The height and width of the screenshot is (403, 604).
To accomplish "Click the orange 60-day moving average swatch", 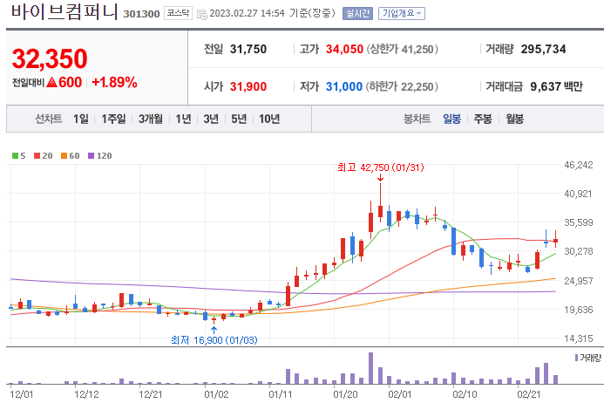I will (x=64, y=156).
